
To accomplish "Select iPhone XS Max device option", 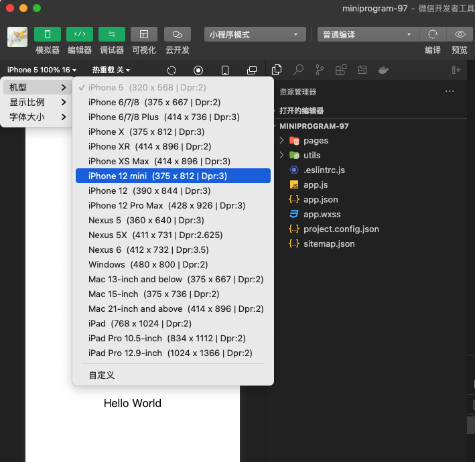I will (173, 162).
